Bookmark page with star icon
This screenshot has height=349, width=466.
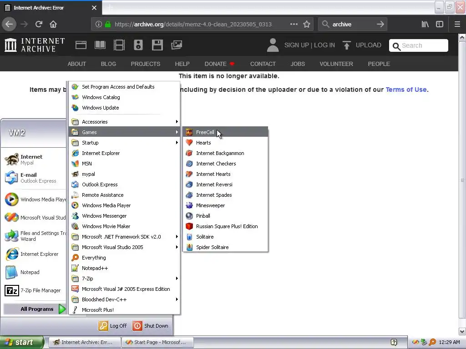click(307, 24)
